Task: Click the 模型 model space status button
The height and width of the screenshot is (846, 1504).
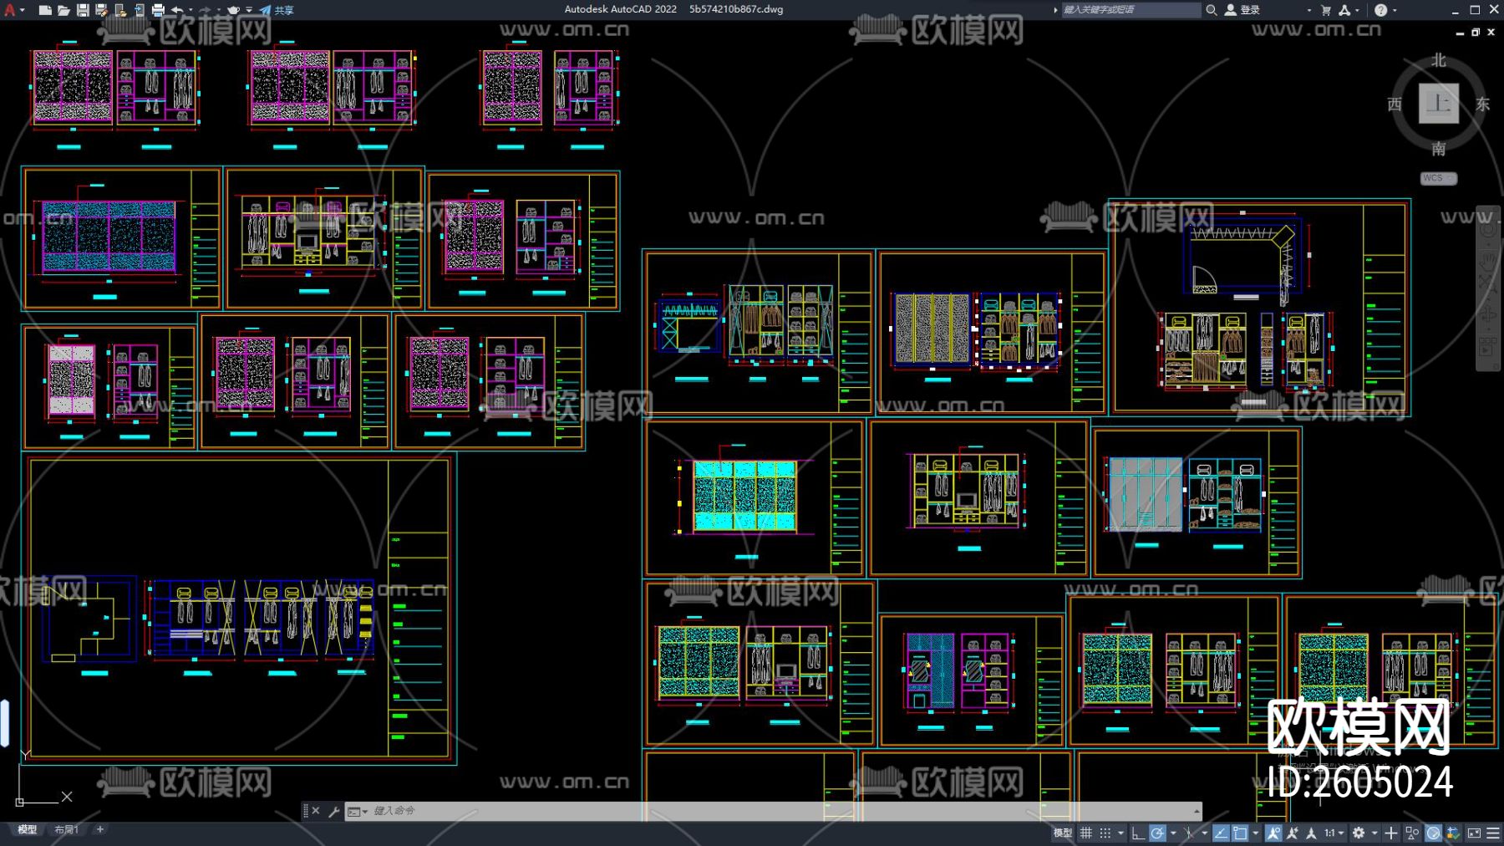Action: pyautogui.click(x=1063, y=833)
